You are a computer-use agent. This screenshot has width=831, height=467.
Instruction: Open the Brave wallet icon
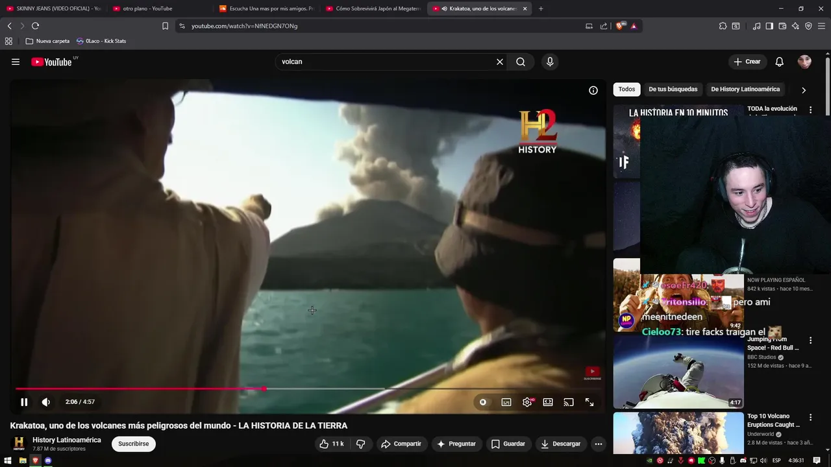782,26
